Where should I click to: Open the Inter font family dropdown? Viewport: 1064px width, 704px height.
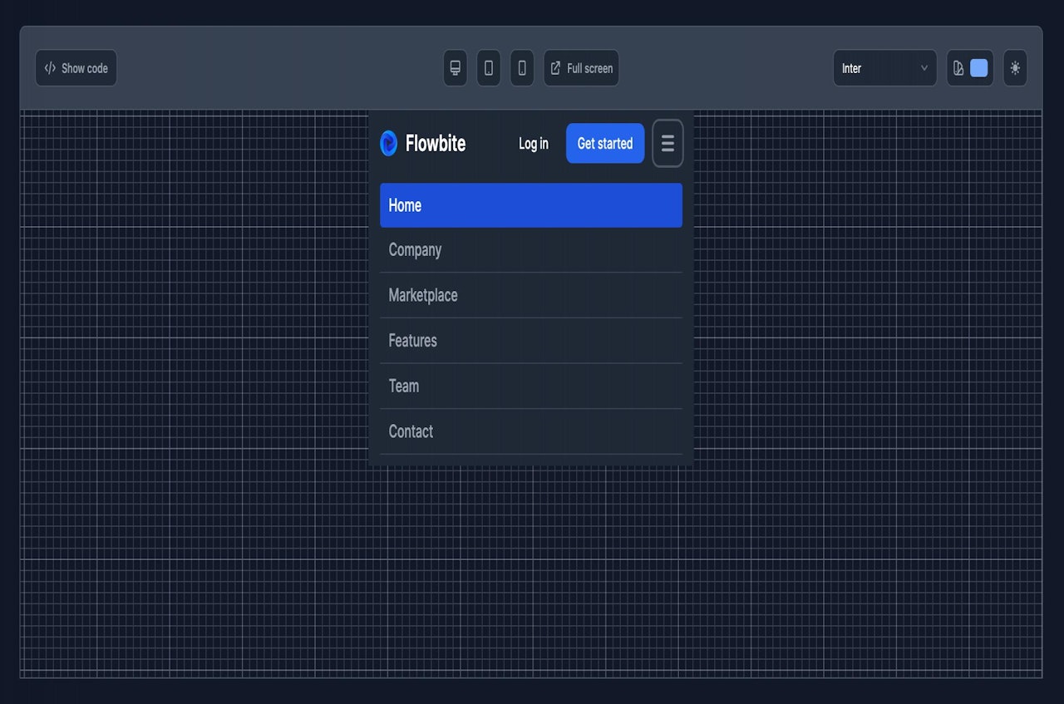click(x=884, y=68)
